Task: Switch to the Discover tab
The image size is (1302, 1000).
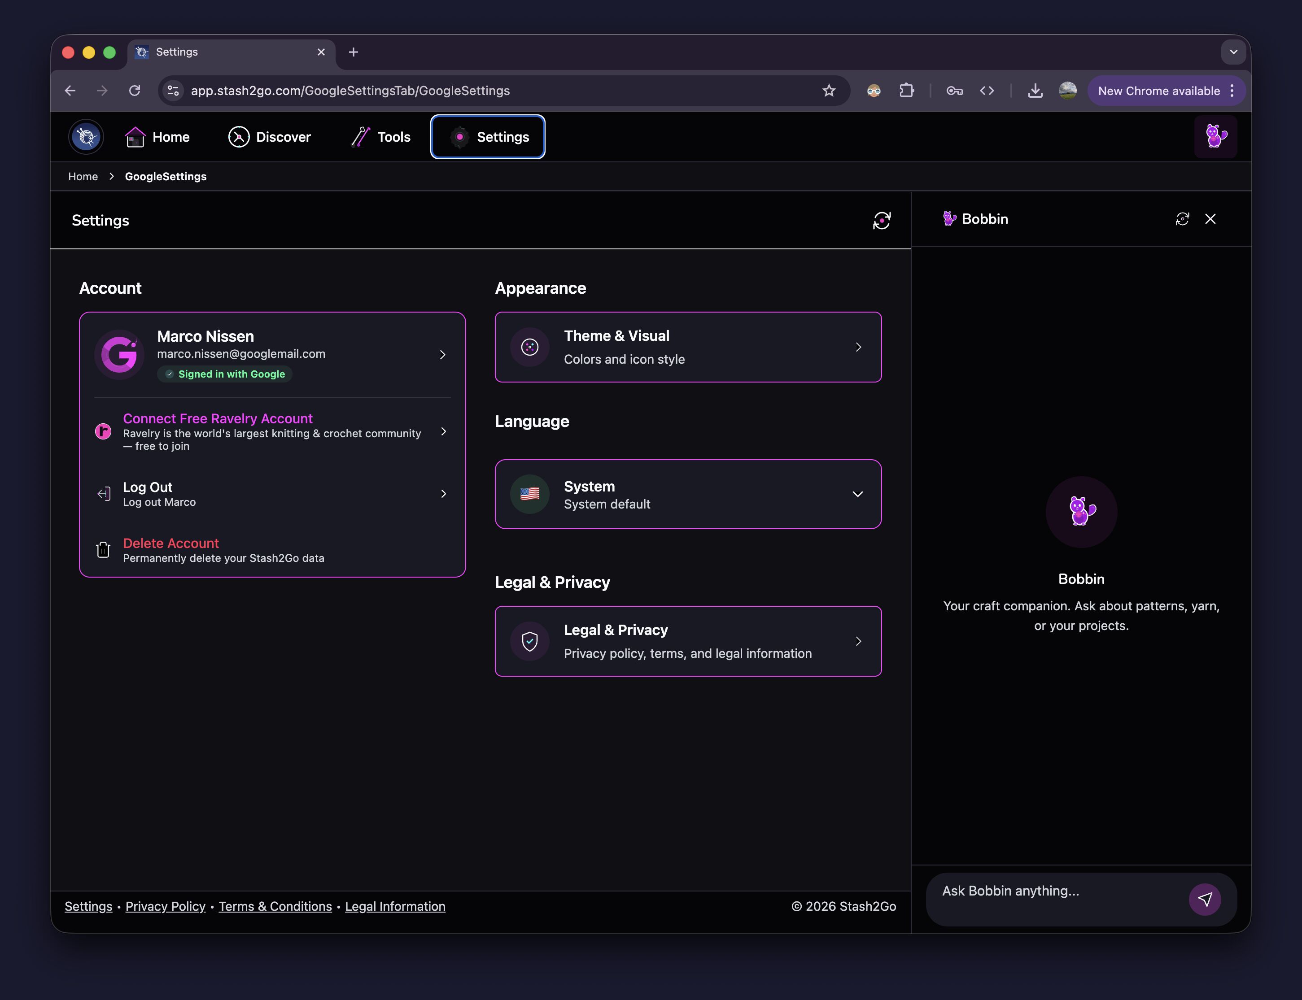Action: [x=270, y=137]
